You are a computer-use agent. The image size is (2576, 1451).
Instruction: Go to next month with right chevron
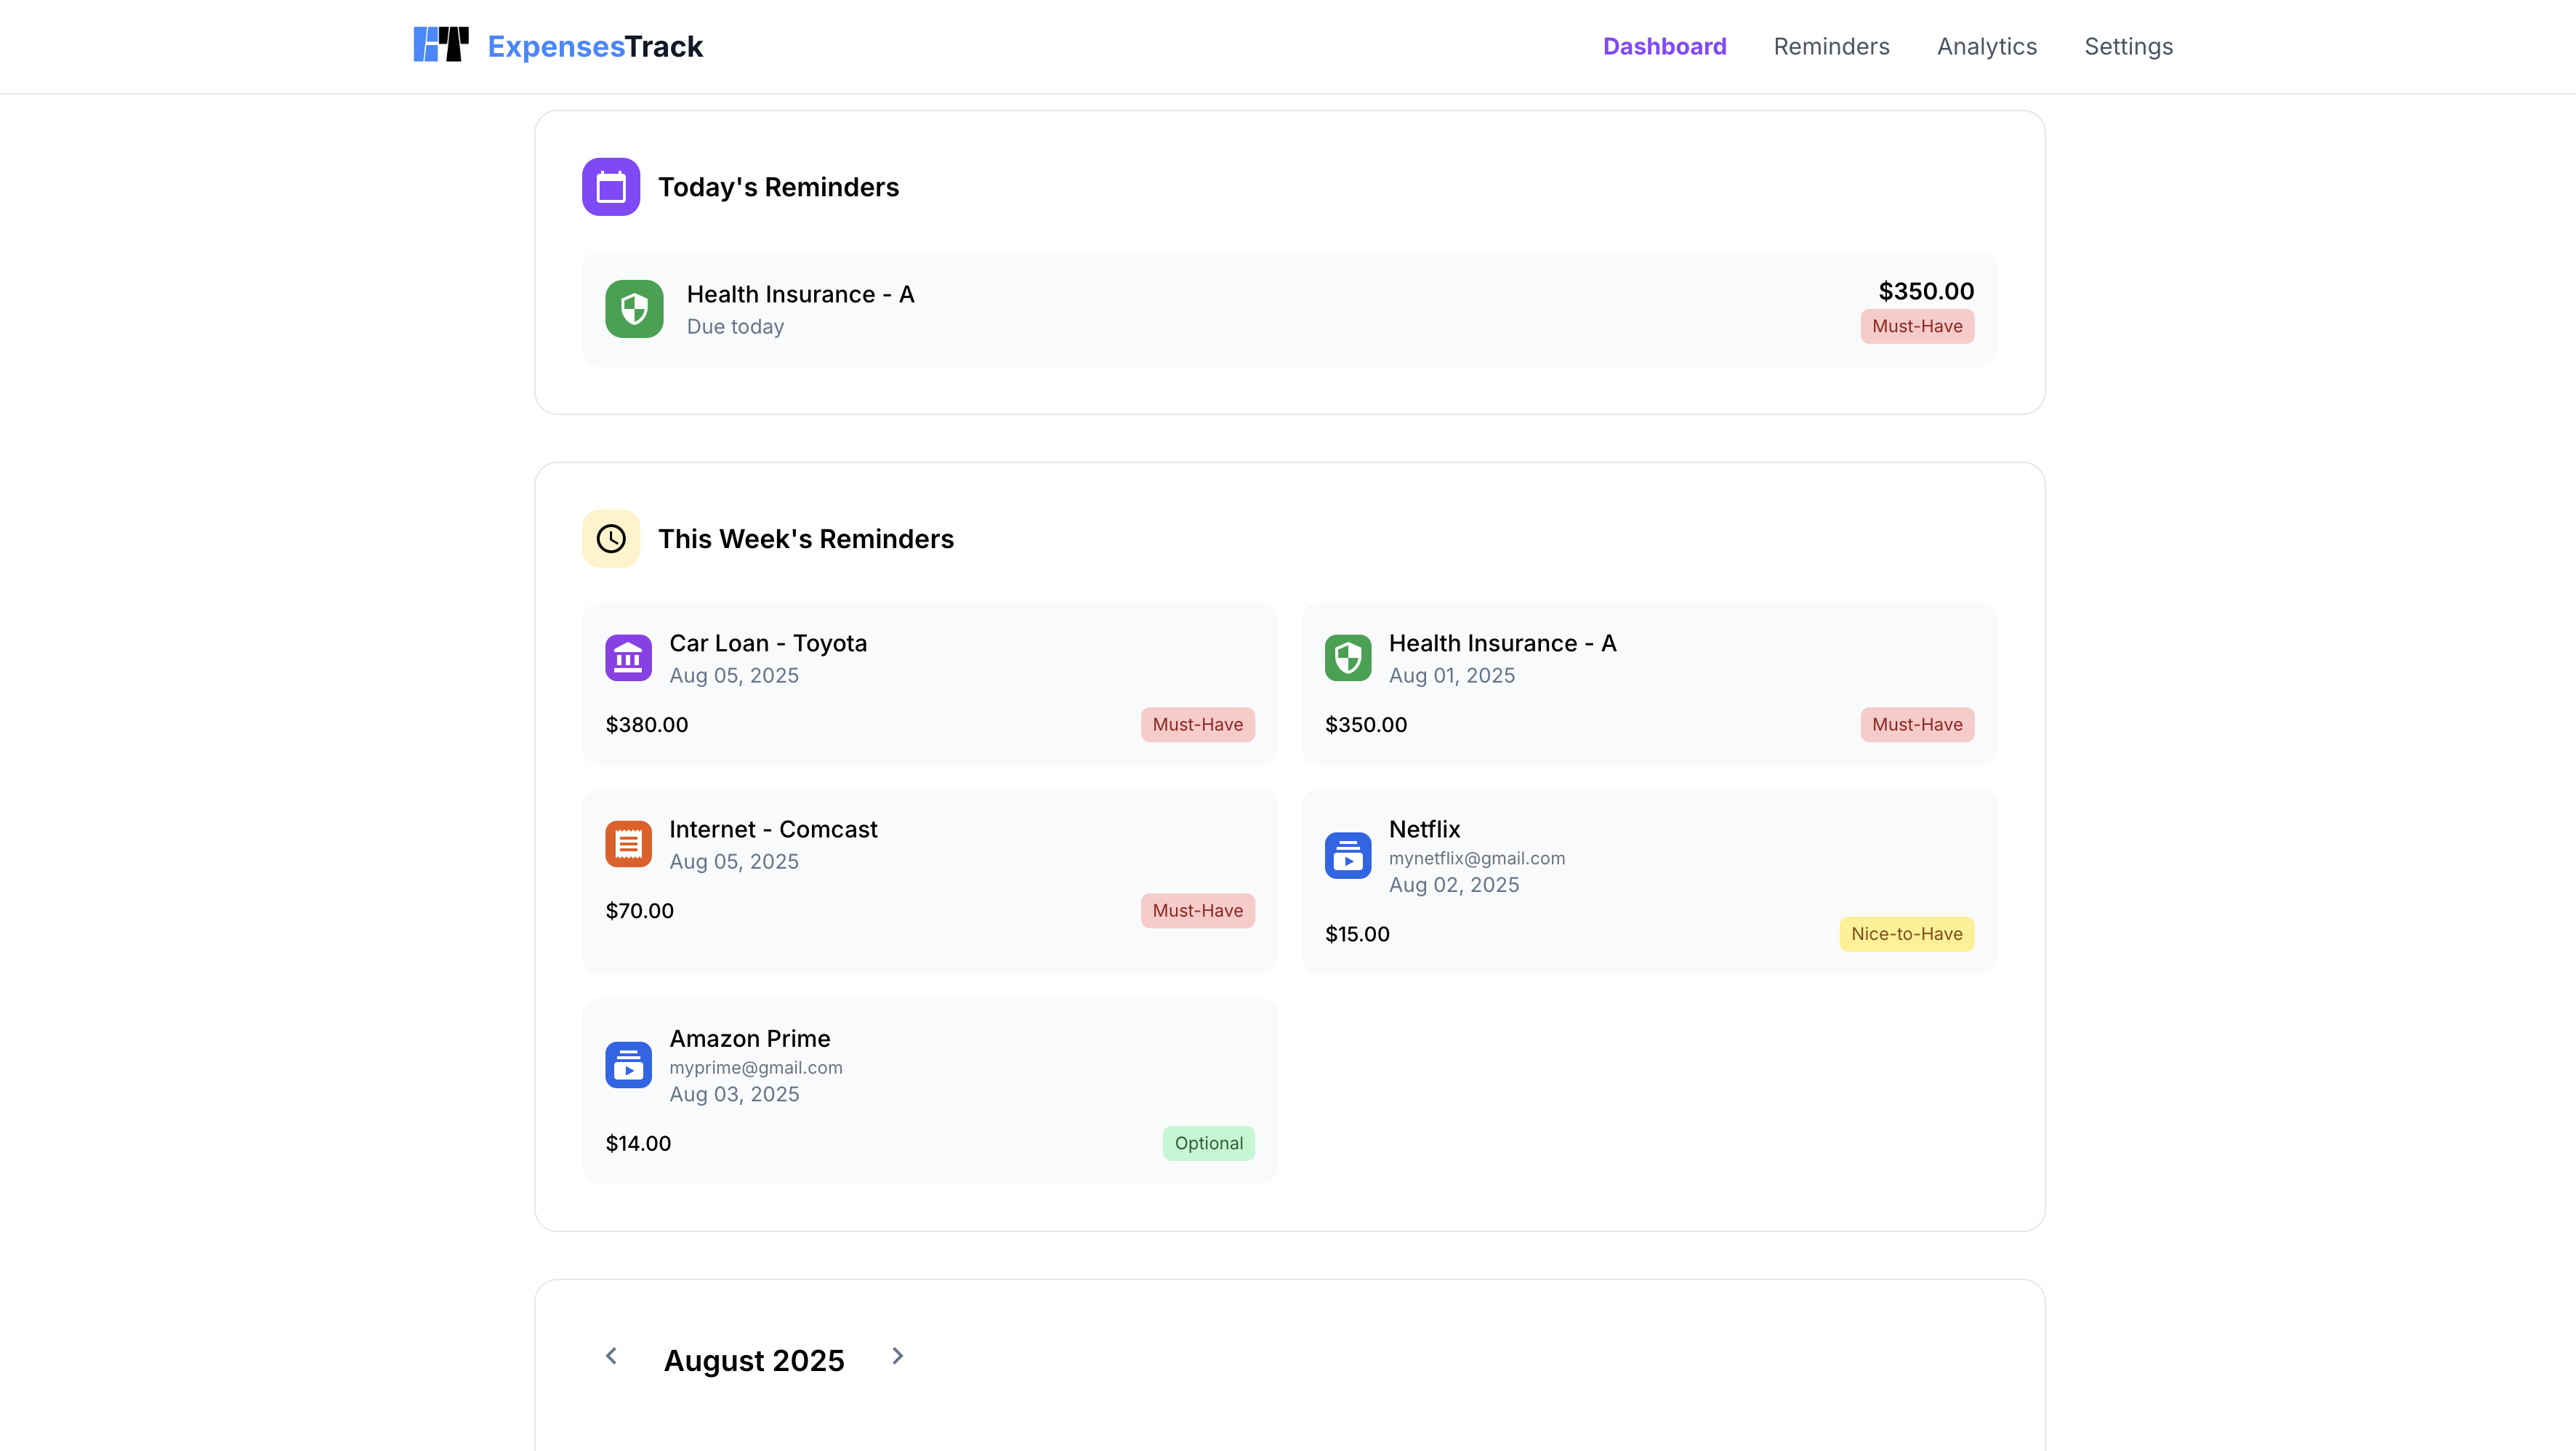click(897, 1356)
